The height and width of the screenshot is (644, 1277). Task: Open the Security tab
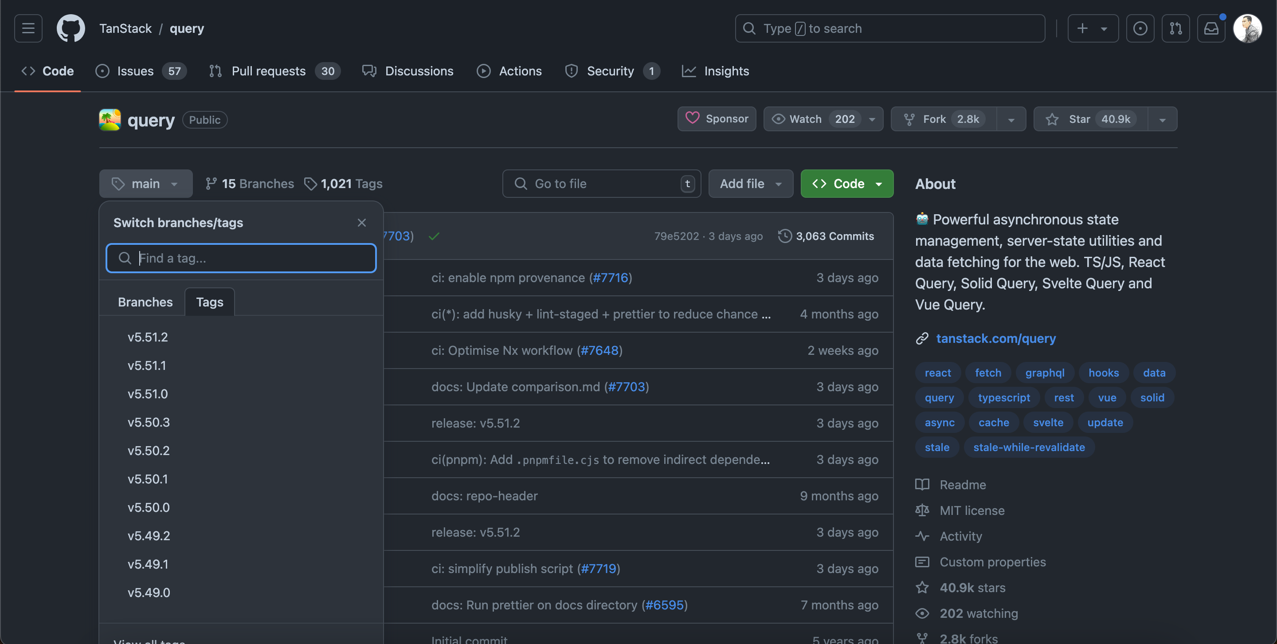click(x=613, y=71)
